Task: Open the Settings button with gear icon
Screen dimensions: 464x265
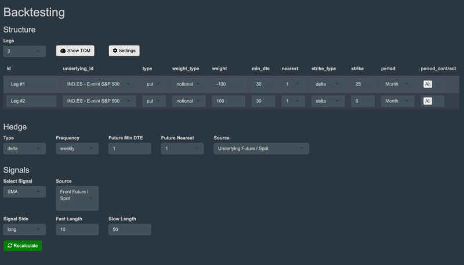Action: coord(124,50)
